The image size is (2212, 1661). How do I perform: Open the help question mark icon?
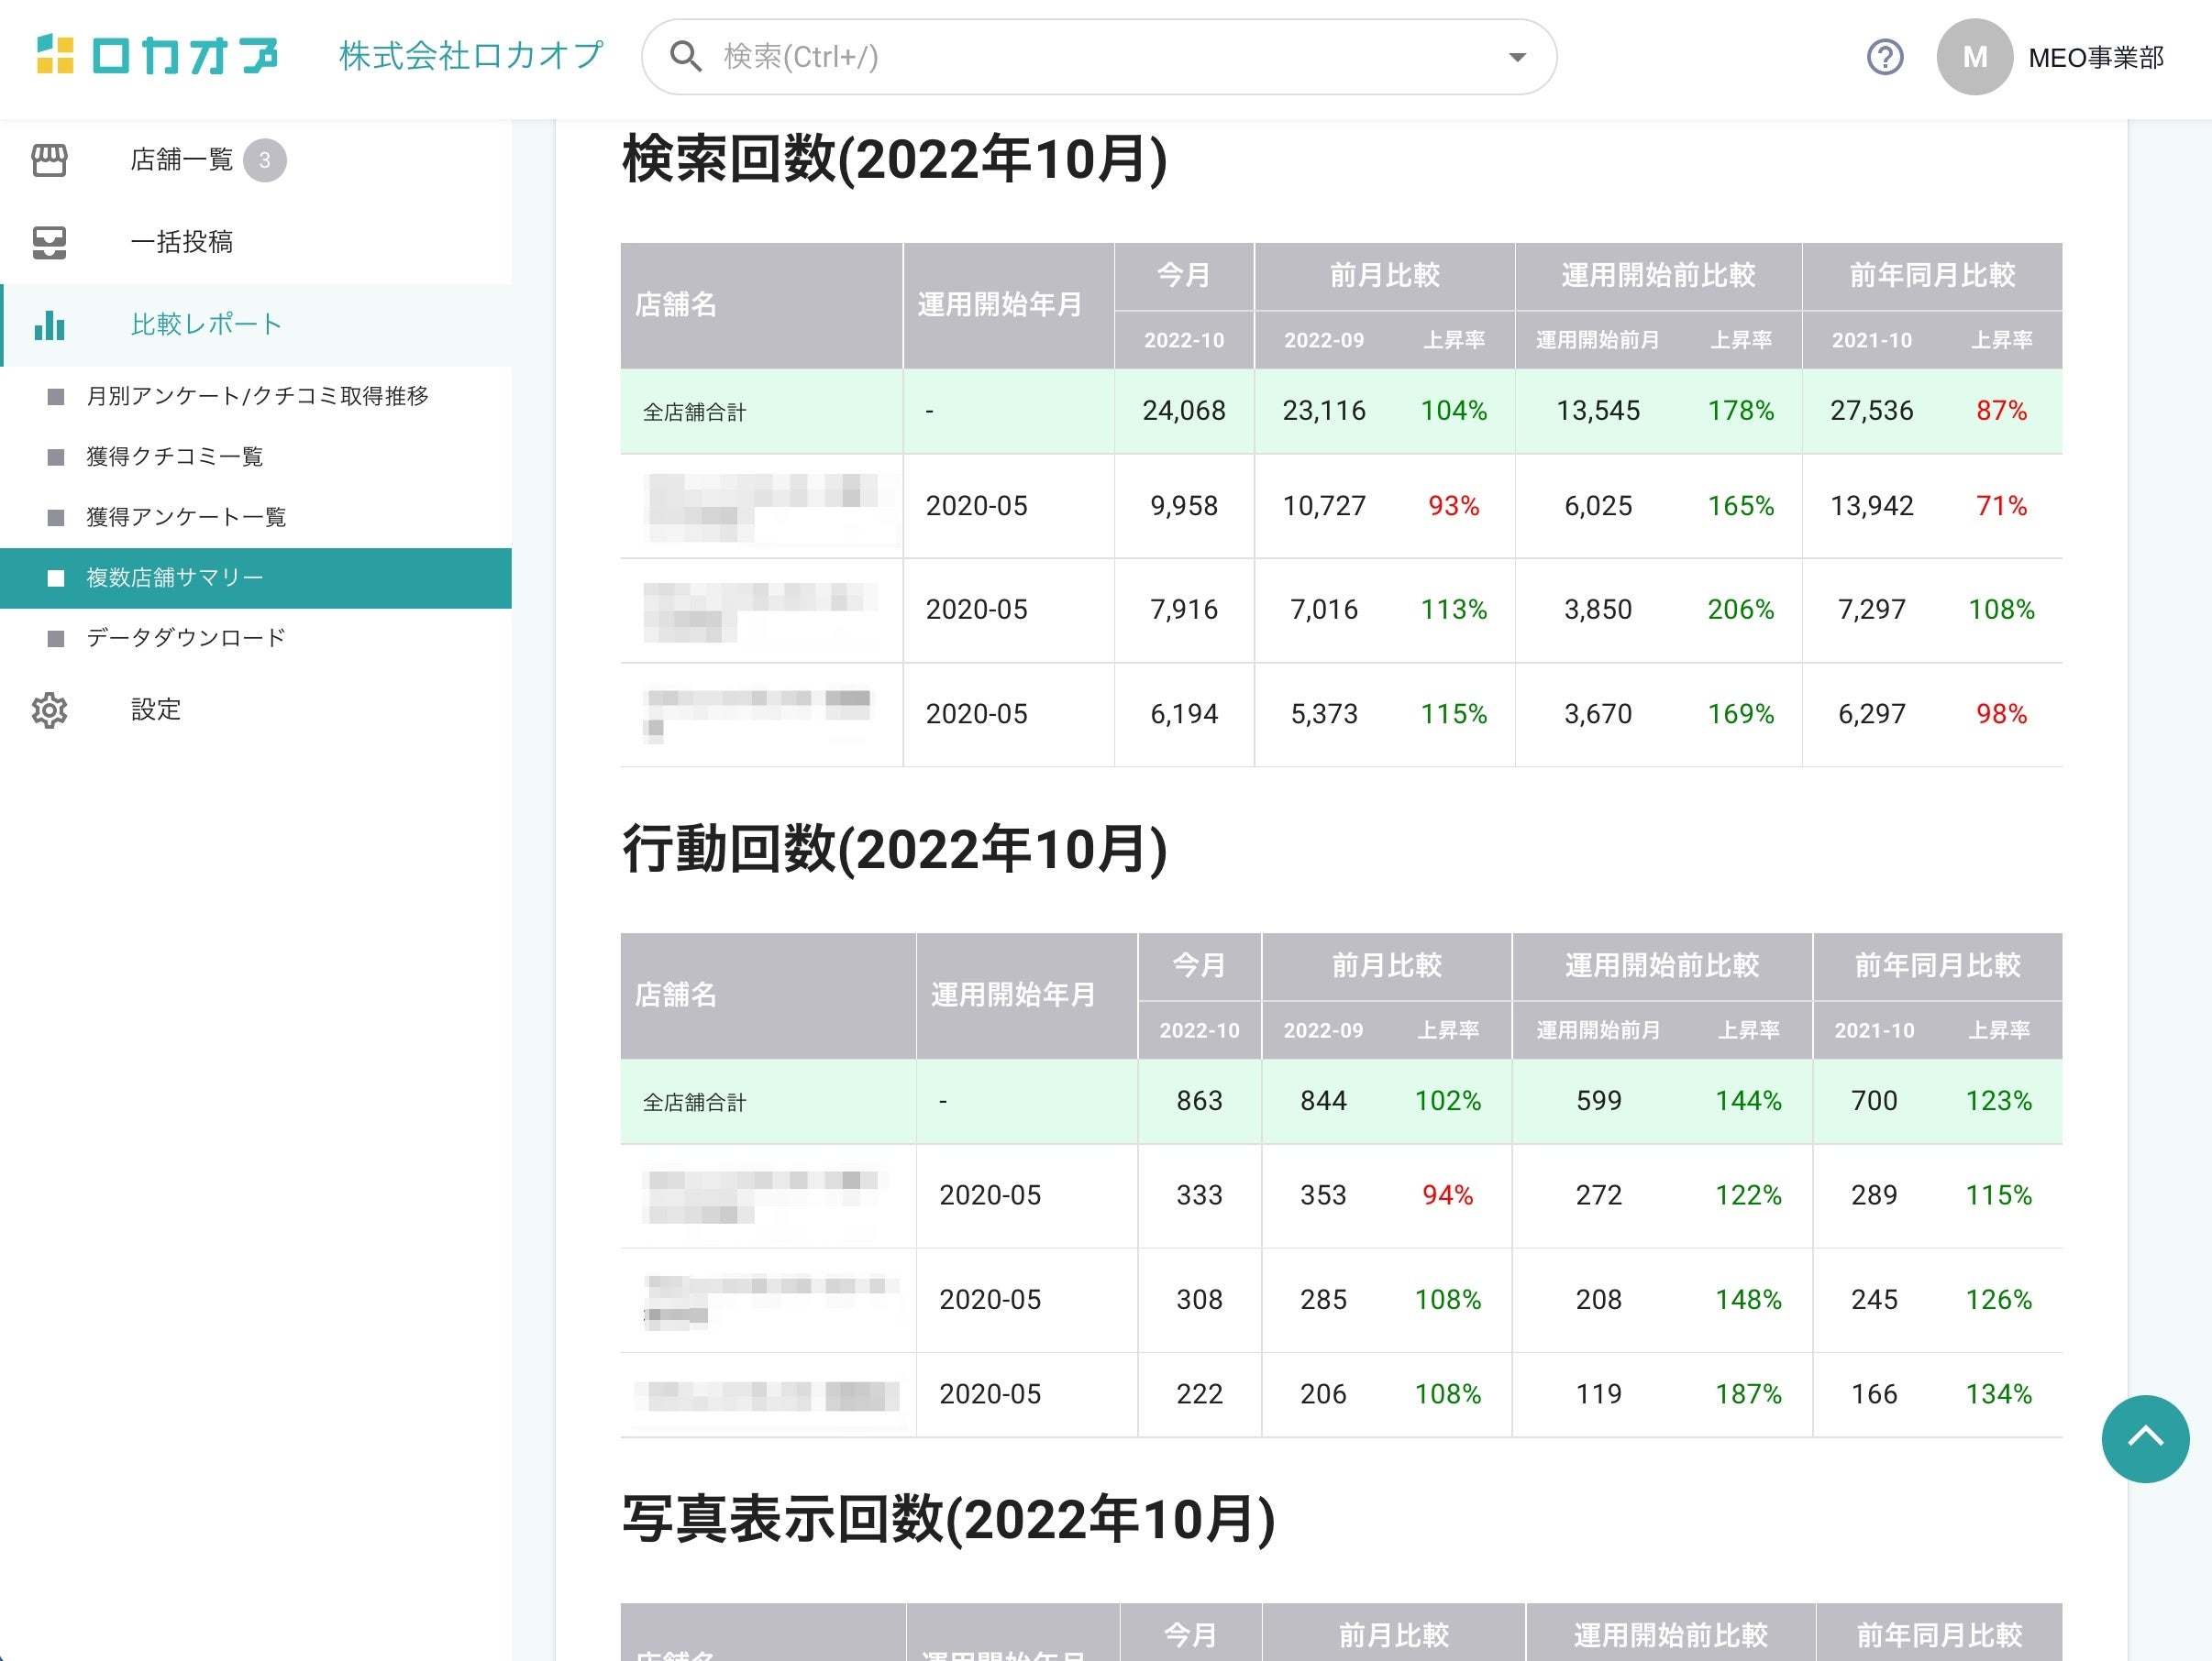tap(1886, 57)
